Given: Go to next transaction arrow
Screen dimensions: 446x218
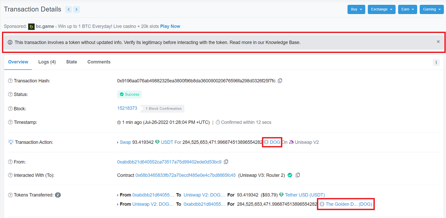Looking at the screenshot, I should click(76, 10).
